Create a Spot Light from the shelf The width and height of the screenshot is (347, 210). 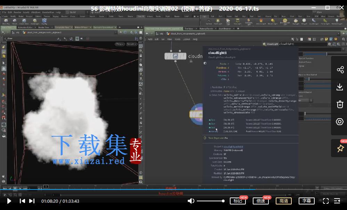228,22
